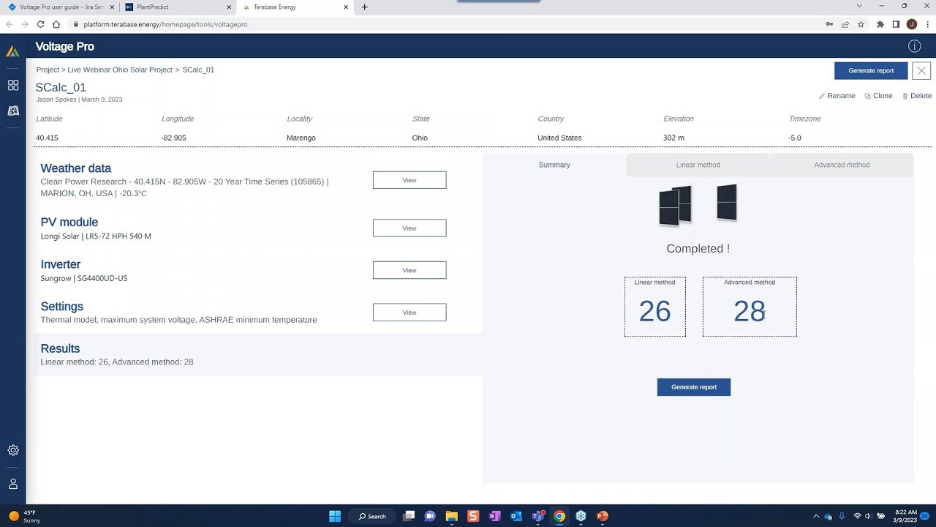Open the clock showing 8:22 AM
936x527 pixels.
(x=906, y=516)
